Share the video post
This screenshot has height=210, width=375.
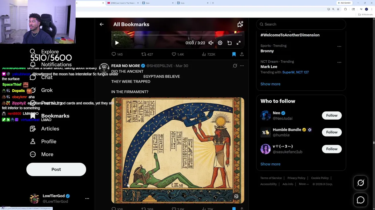coord(242,54)
